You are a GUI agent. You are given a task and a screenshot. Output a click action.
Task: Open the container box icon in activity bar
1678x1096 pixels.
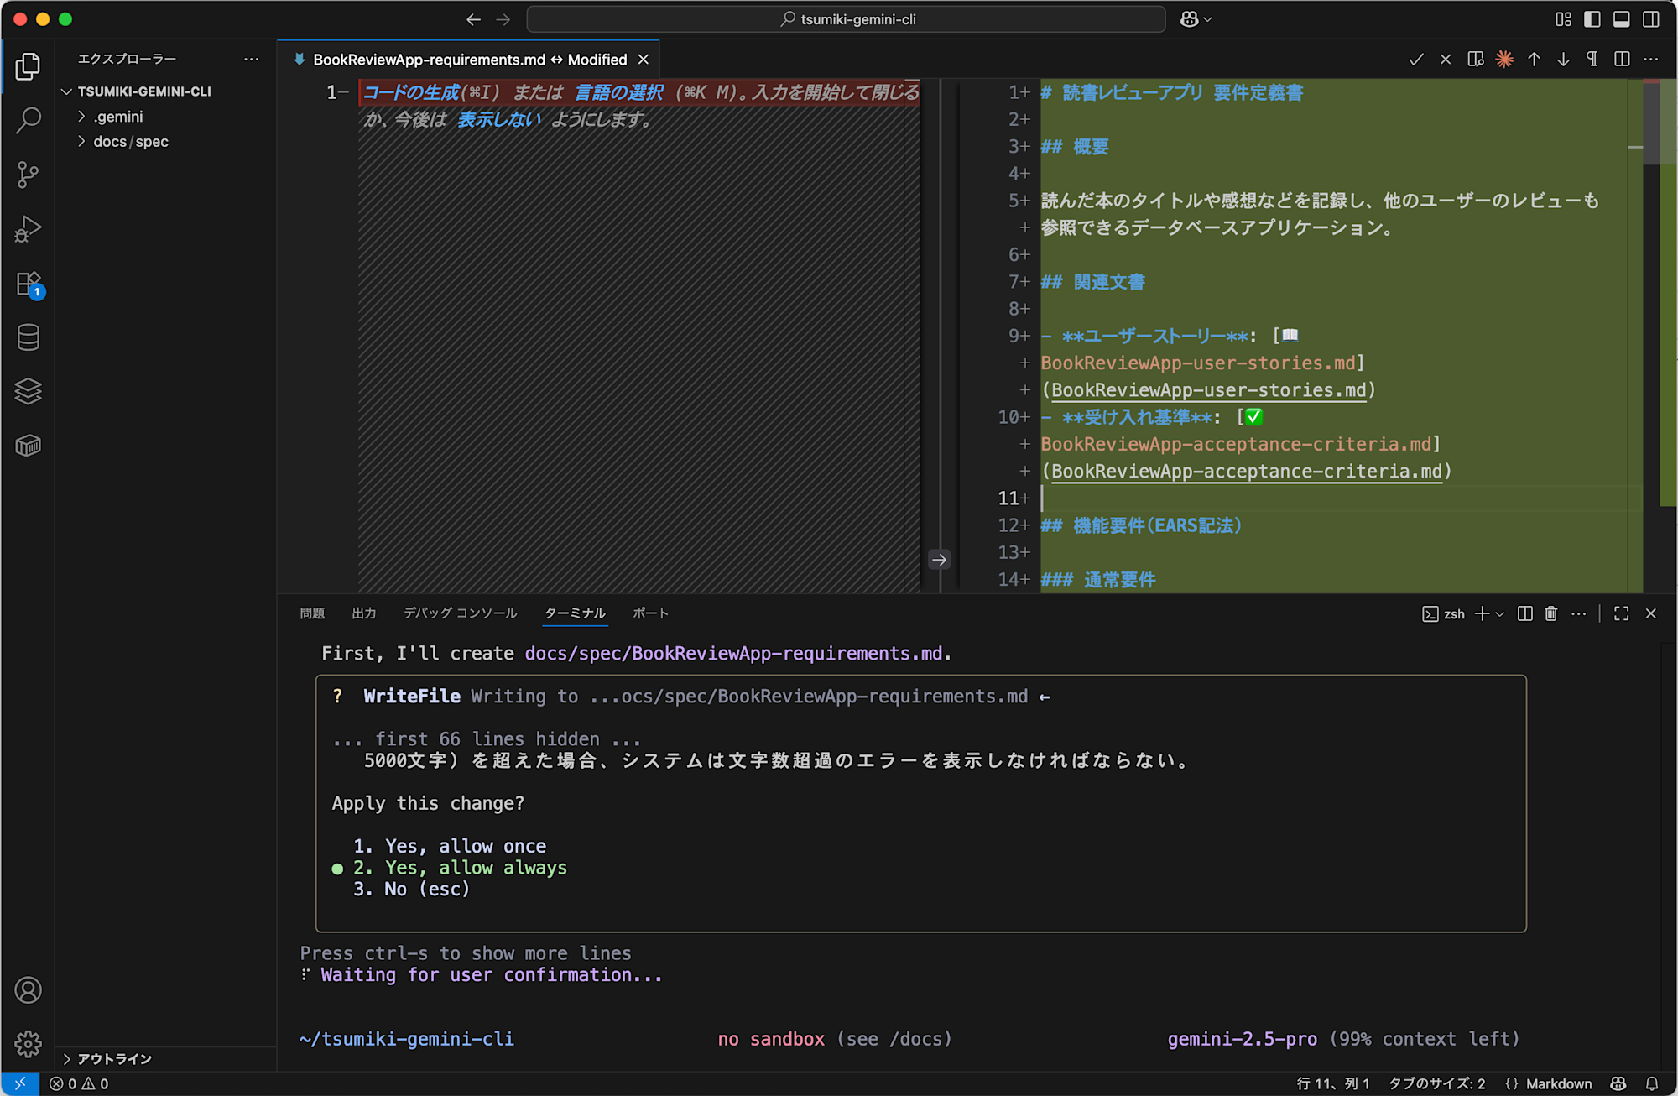tap(28, 446)
